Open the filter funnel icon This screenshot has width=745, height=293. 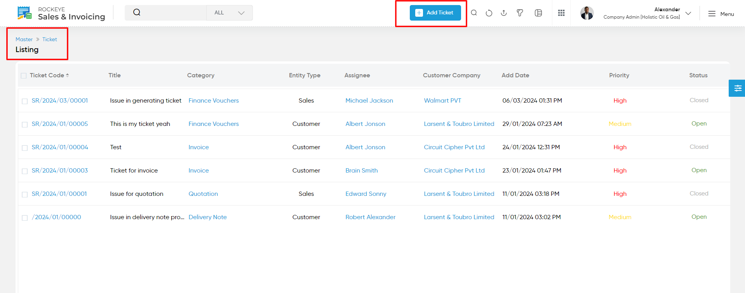[520, 13]
